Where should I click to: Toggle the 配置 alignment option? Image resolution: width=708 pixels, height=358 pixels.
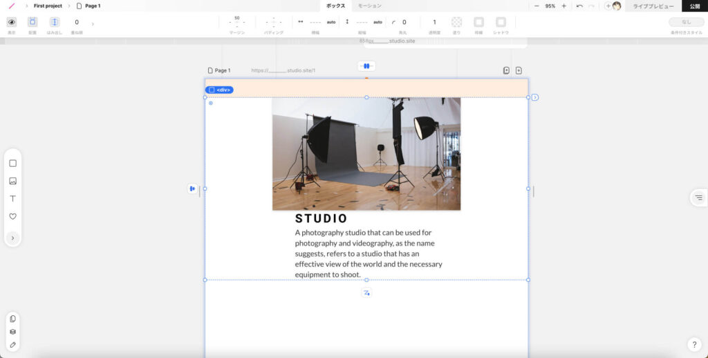32,22
